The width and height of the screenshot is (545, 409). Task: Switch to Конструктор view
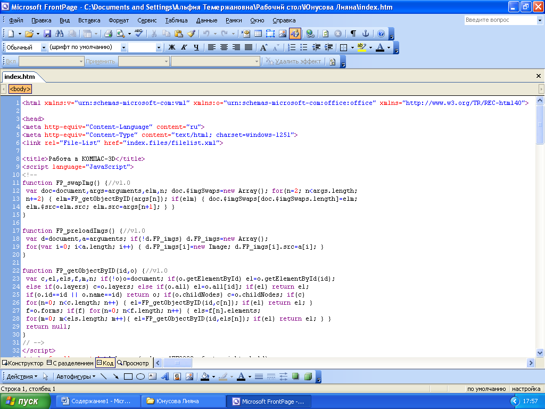pos(22,363)
